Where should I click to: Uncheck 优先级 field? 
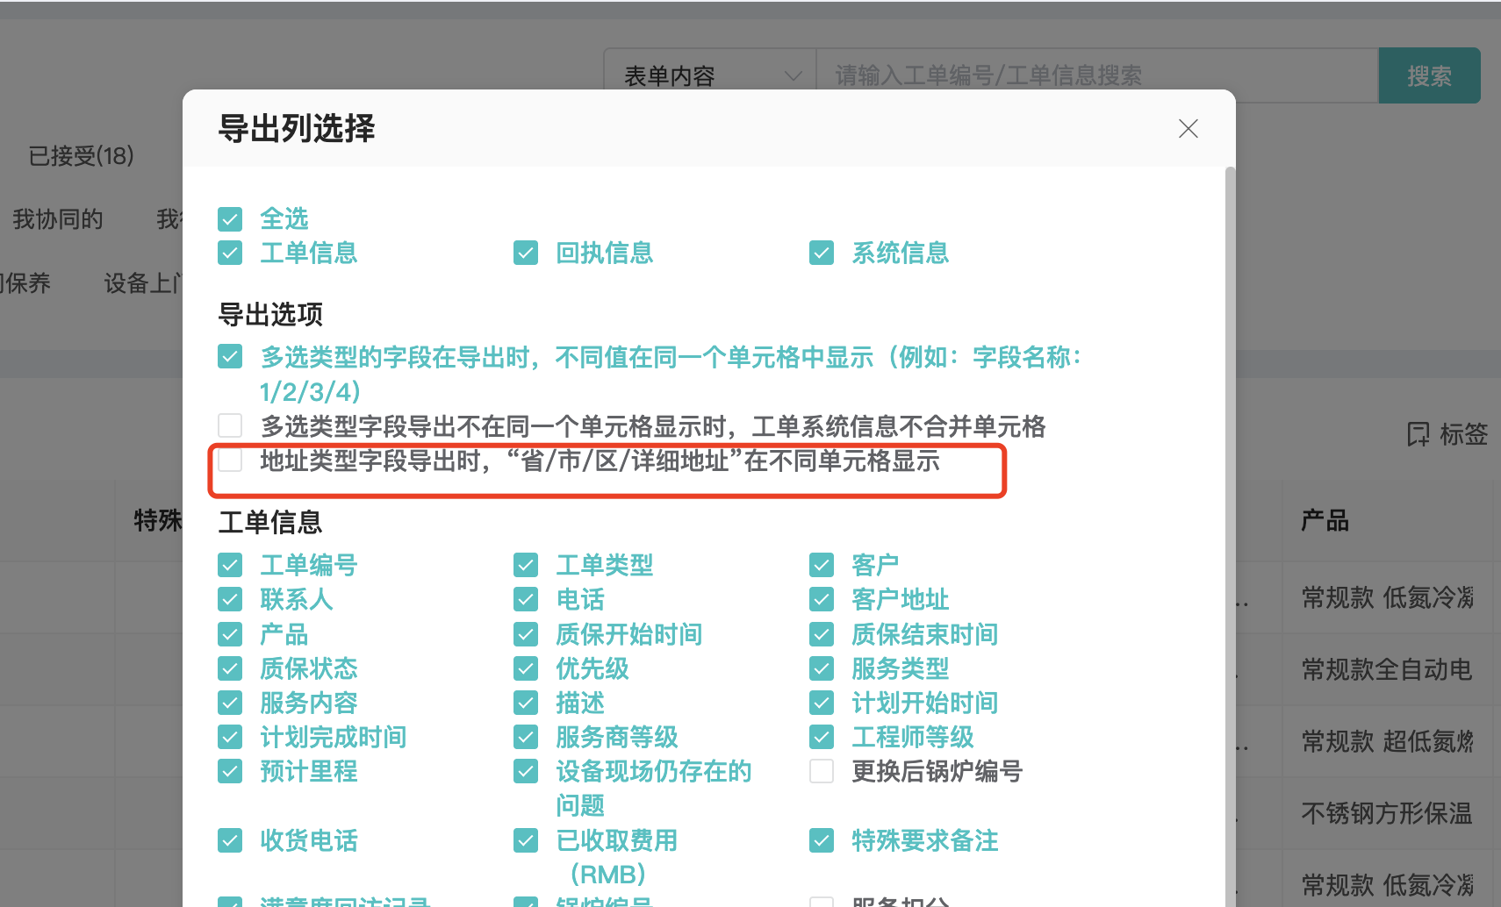tap(526, 668)
